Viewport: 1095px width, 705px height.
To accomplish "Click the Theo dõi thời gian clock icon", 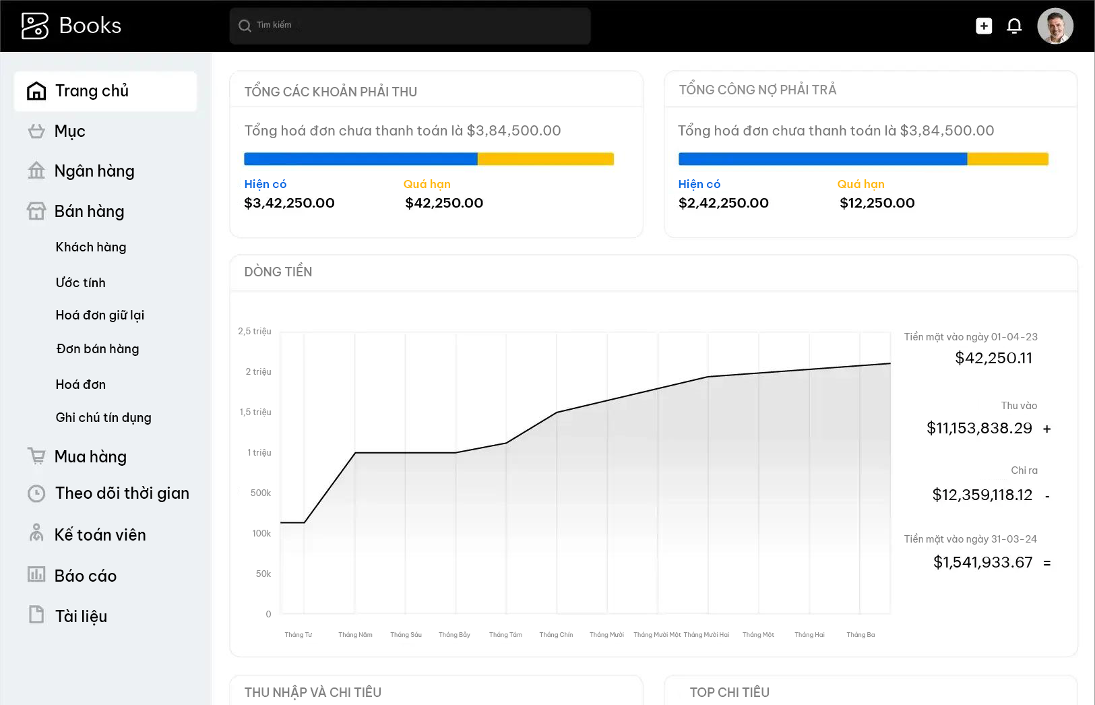I will pos(36,493).
